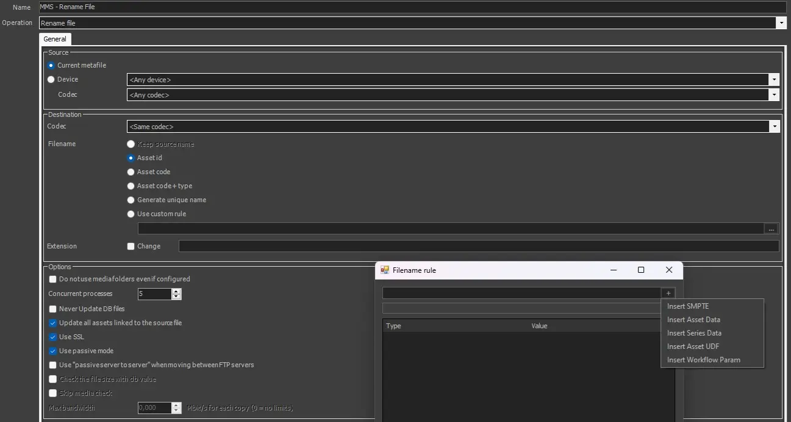This screenshot has width=791, height=422.
Task: Click the plus button in Filename rule dialog
Action: pos(668,293)
